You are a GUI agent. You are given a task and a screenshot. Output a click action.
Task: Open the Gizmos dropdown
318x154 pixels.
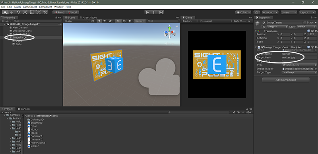[x=140, y=21]
